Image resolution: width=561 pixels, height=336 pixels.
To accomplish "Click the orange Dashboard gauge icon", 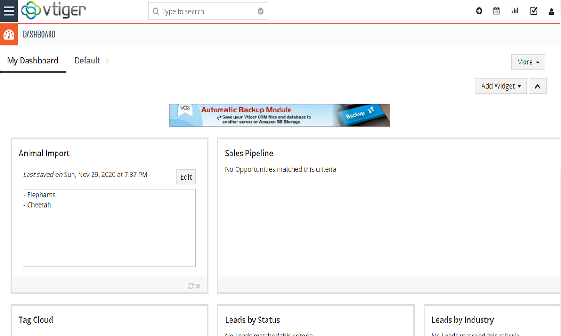I will coord(9,35).
